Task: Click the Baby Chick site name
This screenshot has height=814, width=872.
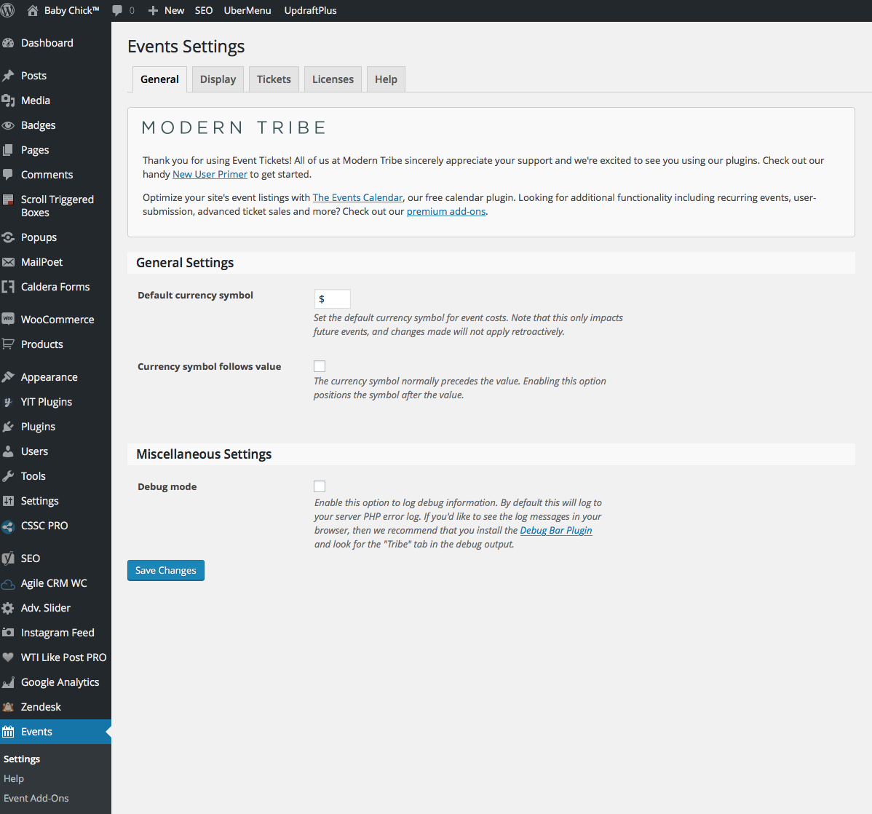Action: 72,11
